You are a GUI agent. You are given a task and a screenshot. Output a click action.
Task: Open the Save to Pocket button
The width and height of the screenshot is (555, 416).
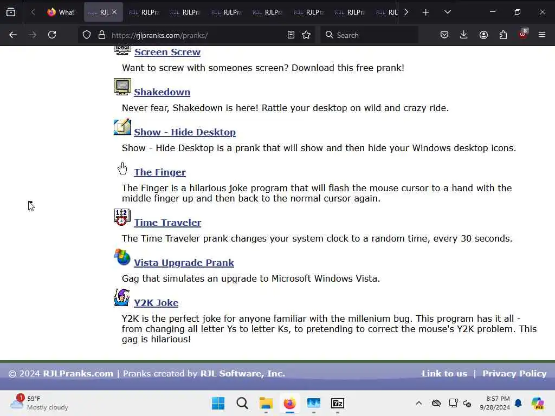pyautogui.click(x=444, y=35)
